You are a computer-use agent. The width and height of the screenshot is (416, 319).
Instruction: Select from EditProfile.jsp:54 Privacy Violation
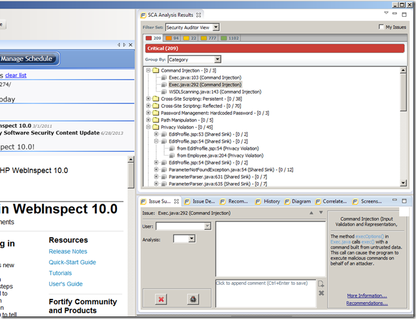[218, 149]
